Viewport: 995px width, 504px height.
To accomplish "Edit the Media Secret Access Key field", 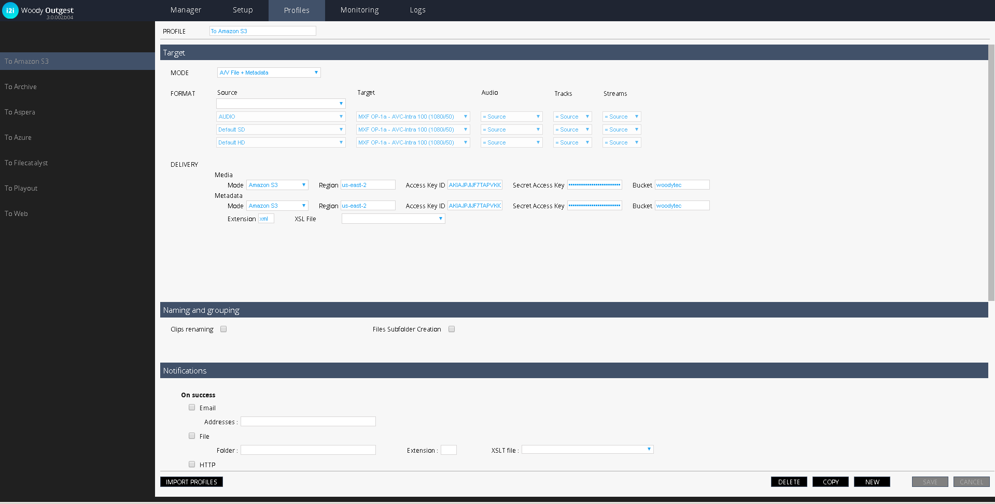I will click(595, 185).
